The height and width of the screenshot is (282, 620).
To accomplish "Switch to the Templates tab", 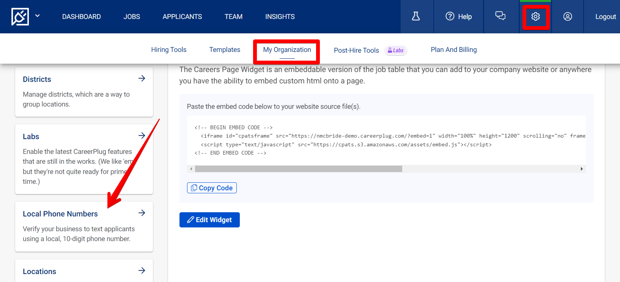I will 225,50.
